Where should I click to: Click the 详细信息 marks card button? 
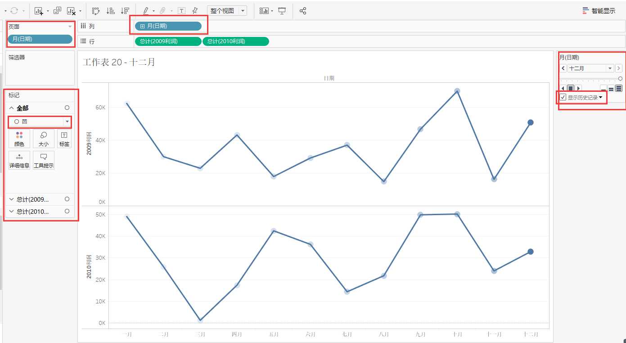[19, 160]
